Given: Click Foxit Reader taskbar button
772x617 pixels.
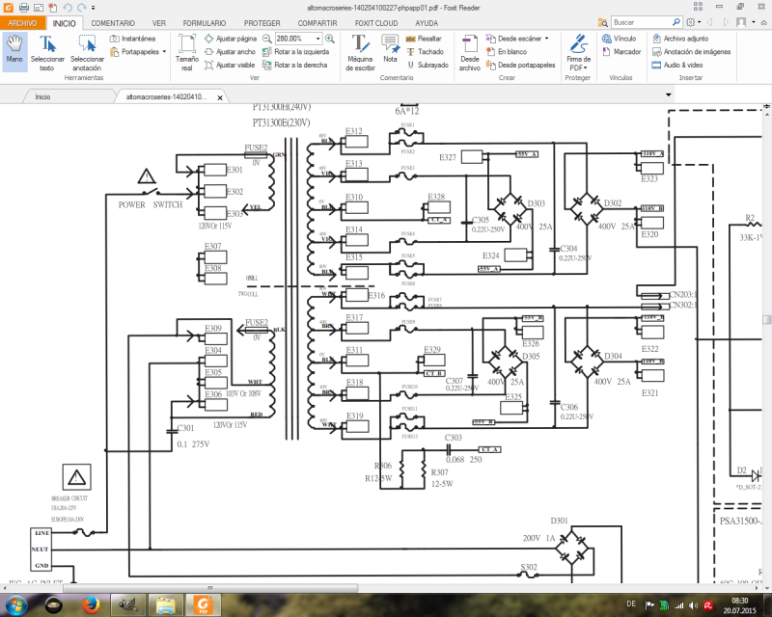Looking at the screenshot, I should pos(204,604).
